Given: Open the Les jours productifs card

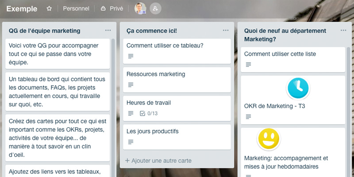Looking at the screenshot, I should [177, 137].
